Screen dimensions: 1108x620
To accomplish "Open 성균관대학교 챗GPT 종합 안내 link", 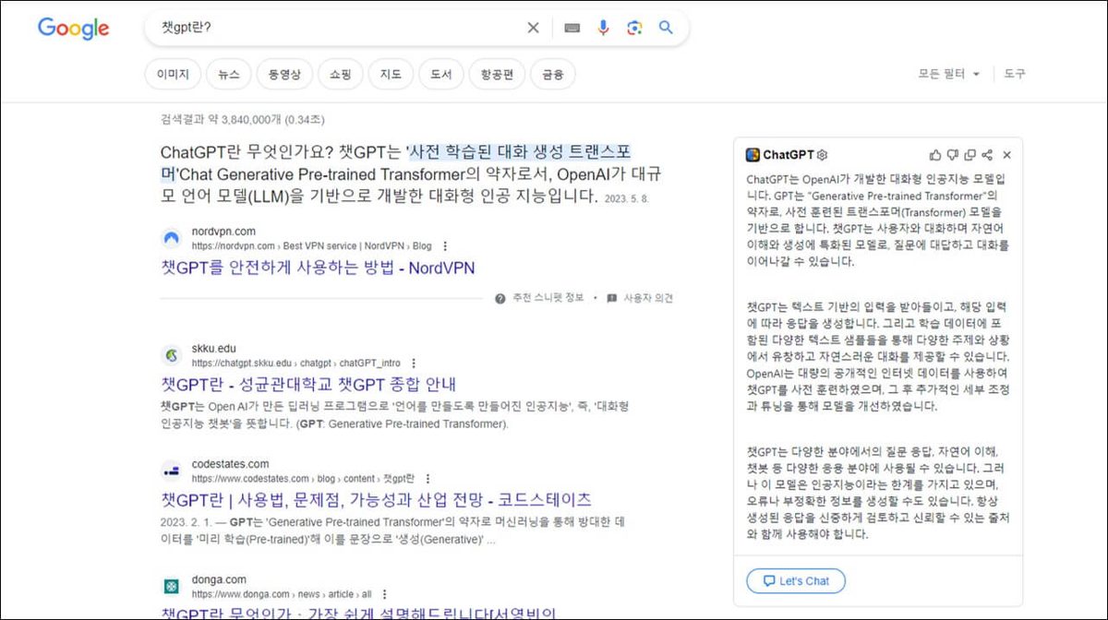I will pyautogui.click(x=308, y=384).
